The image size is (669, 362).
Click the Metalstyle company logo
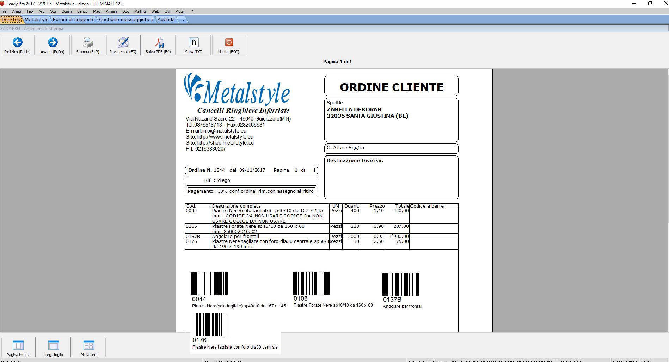[237, 90]
